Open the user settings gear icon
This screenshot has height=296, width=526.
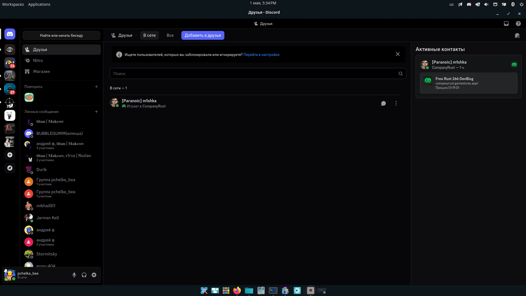tap(94, 275)
